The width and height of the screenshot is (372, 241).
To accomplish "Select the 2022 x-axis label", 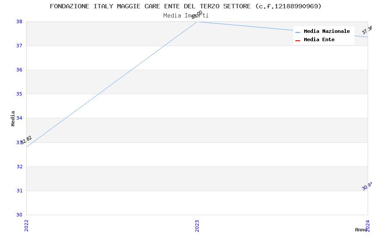I will [x=26, y=226].
